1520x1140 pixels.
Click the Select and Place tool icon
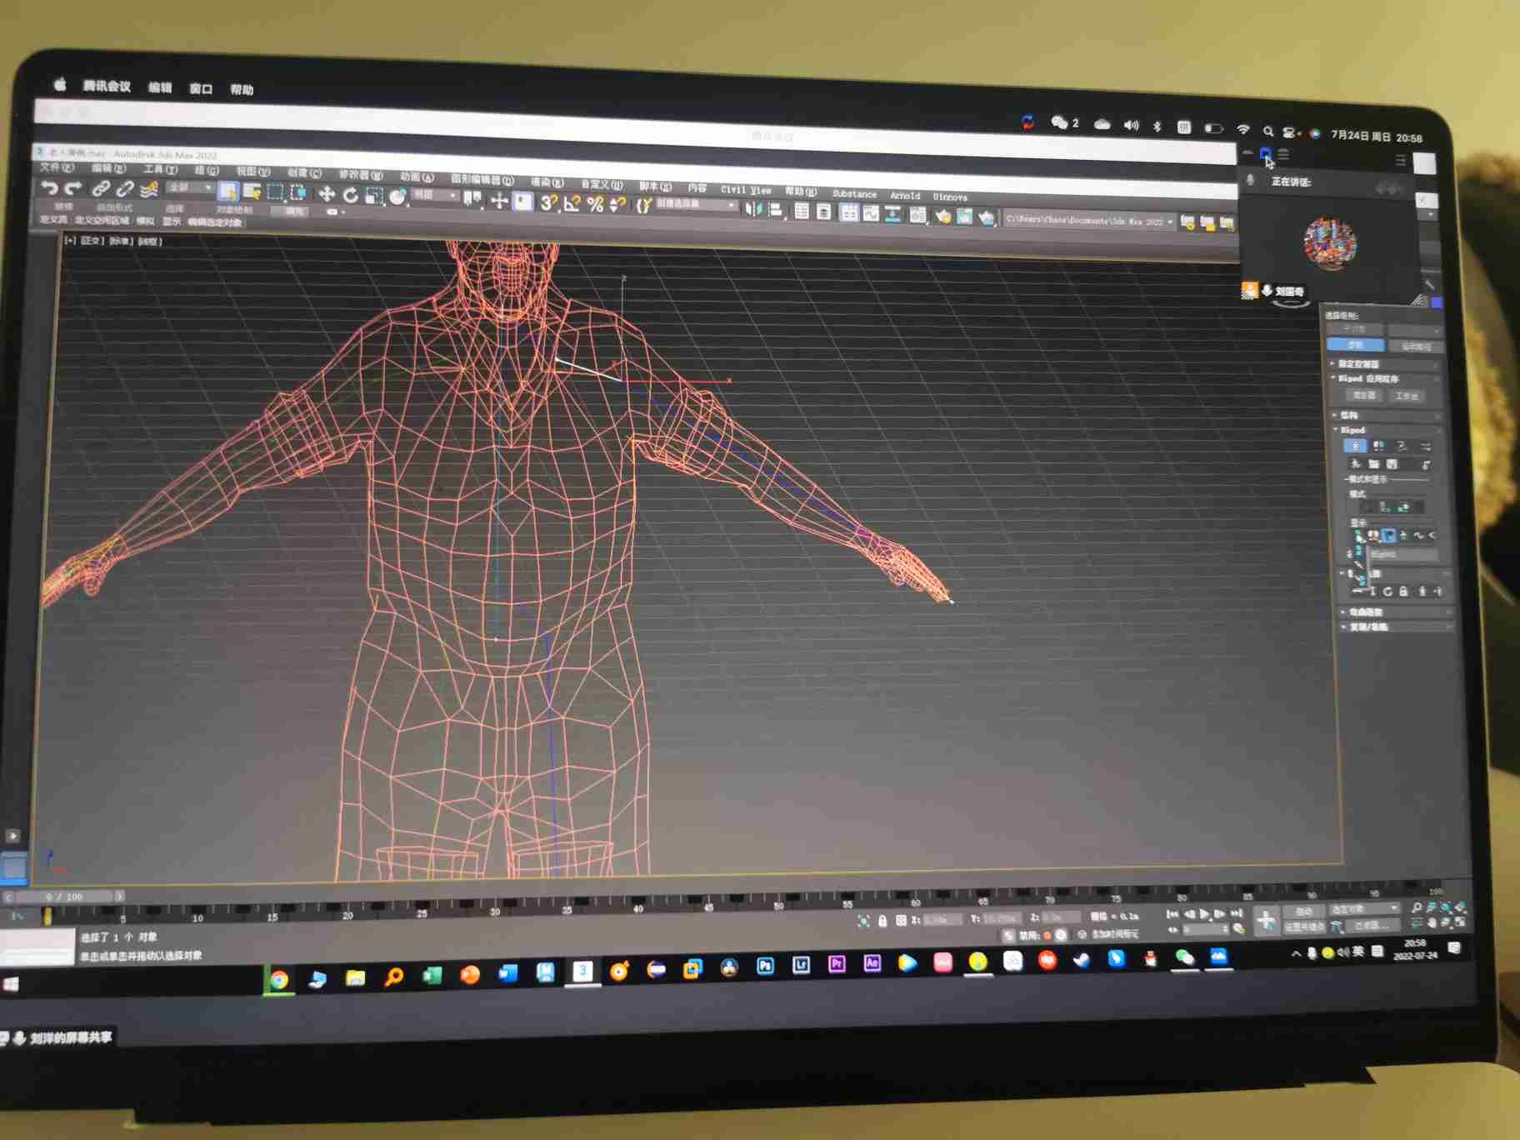point(398,197)
